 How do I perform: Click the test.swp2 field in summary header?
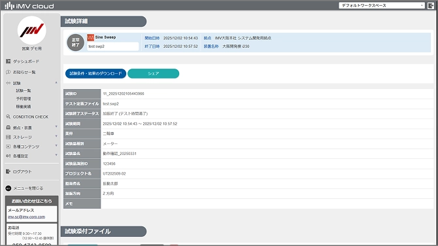point(113,46)
